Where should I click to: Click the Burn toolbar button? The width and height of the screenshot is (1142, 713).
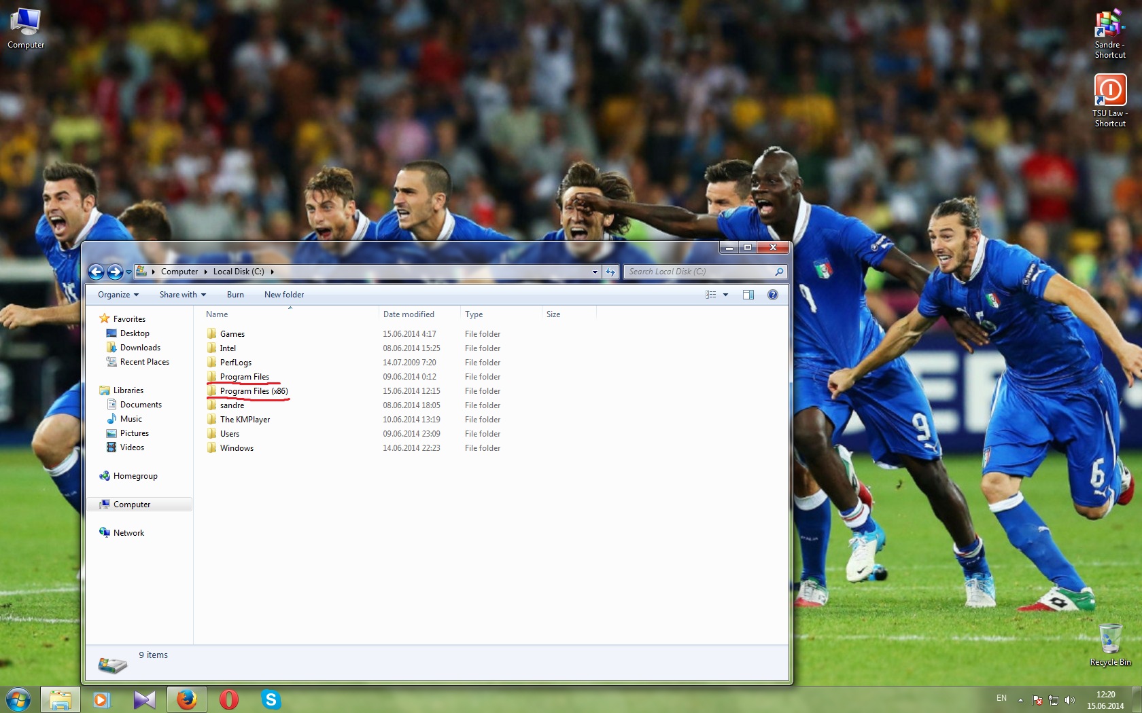235,295
